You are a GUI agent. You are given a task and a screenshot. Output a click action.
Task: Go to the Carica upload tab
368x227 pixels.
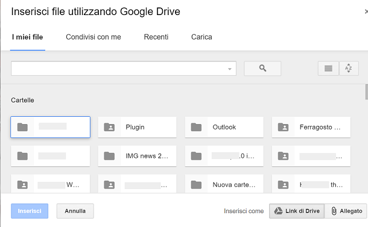[x=201, y=37]
